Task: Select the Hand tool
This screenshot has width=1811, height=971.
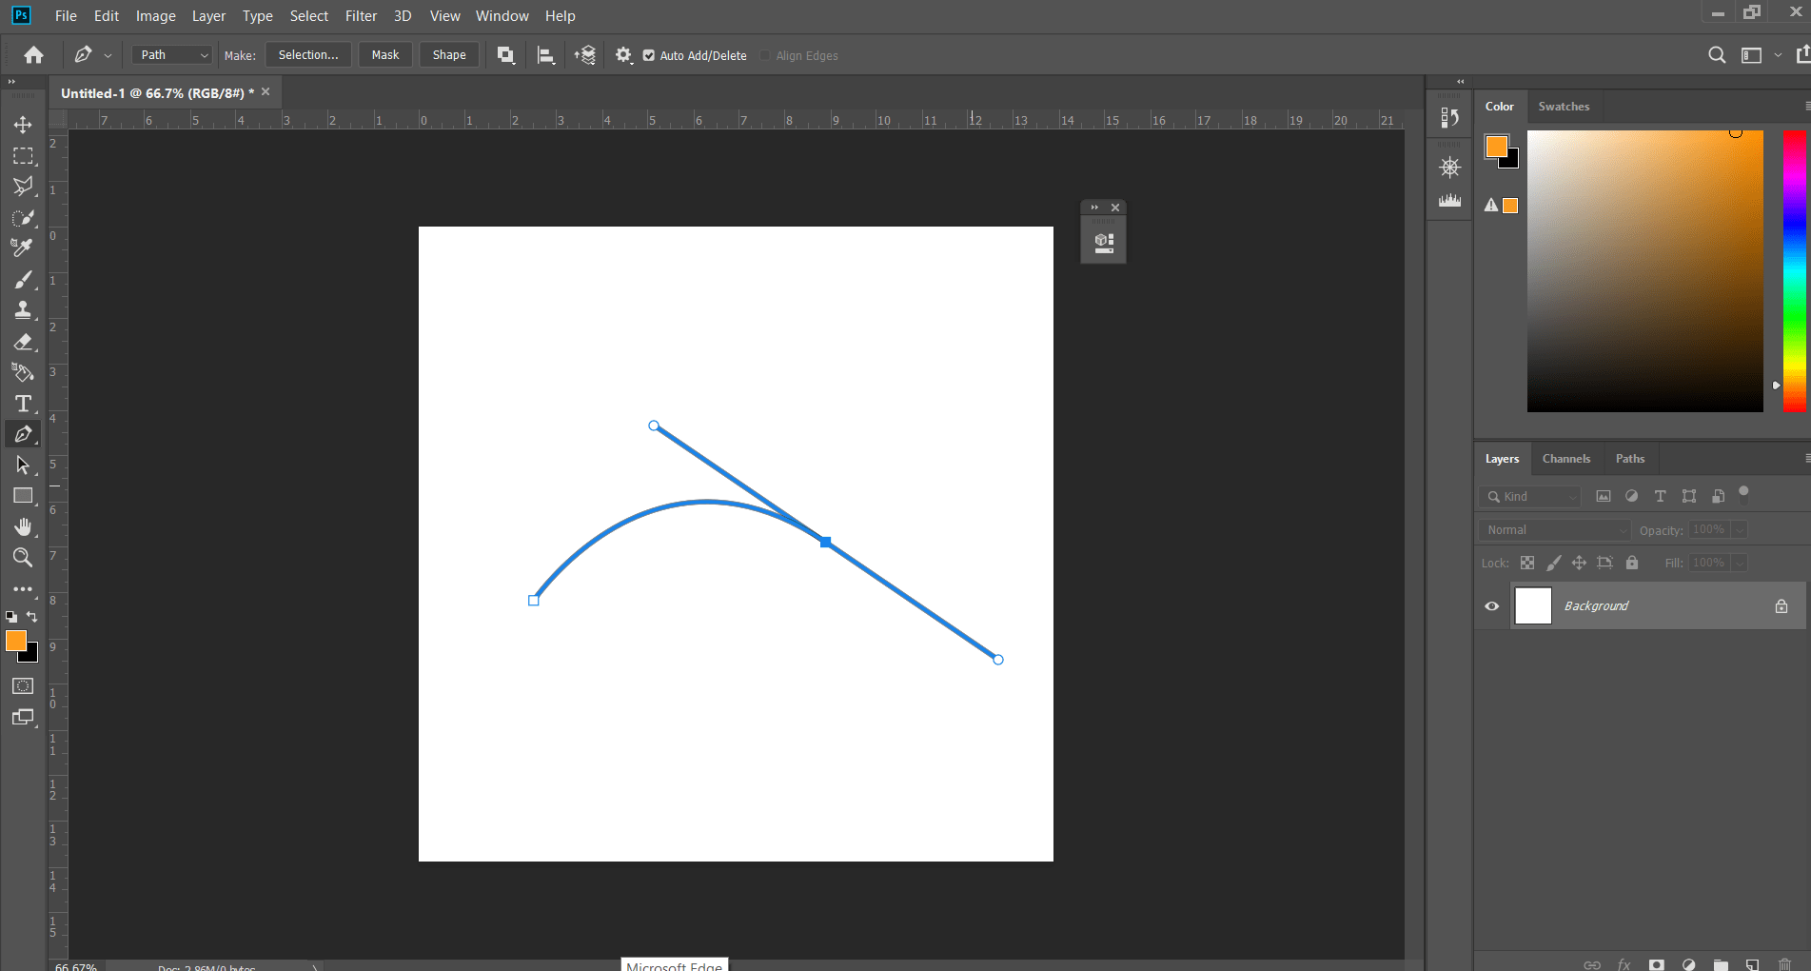Action: pos(23,526)
